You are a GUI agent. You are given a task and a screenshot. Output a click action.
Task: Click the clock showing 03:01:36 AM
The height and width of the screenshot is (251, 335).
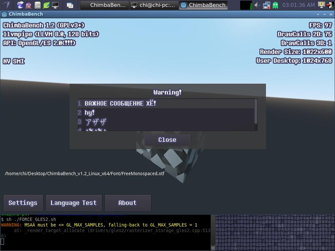[x=298, y=5]
